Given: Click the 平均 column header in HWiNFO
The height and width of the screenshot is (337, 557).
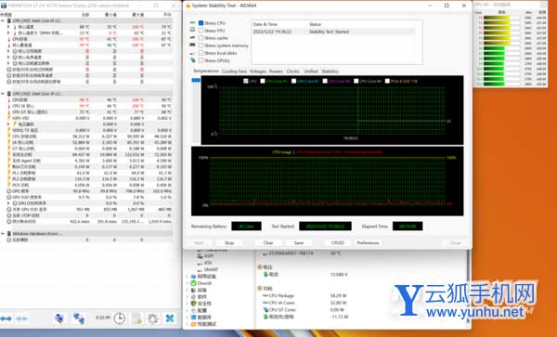Looking at the screenshot, I should pos(167,15).
